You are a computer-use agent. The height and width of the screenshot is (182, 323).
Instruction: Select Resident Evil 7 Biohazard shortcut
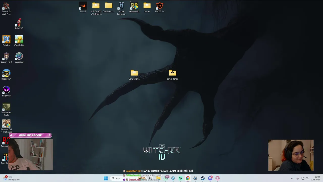coord(6,126)
